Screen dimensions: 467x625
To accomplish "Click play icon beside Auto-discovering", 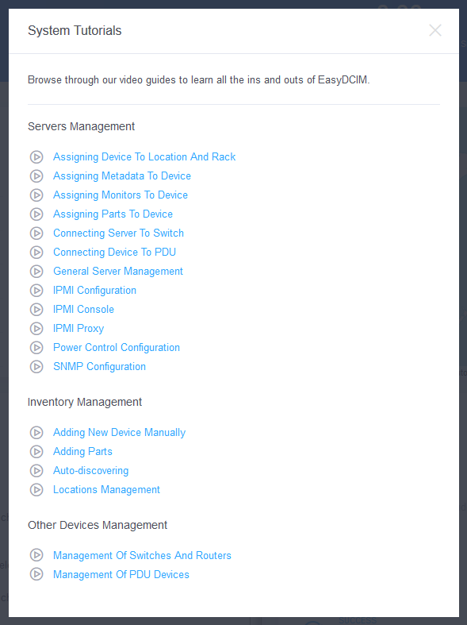I will click(36, 471).
